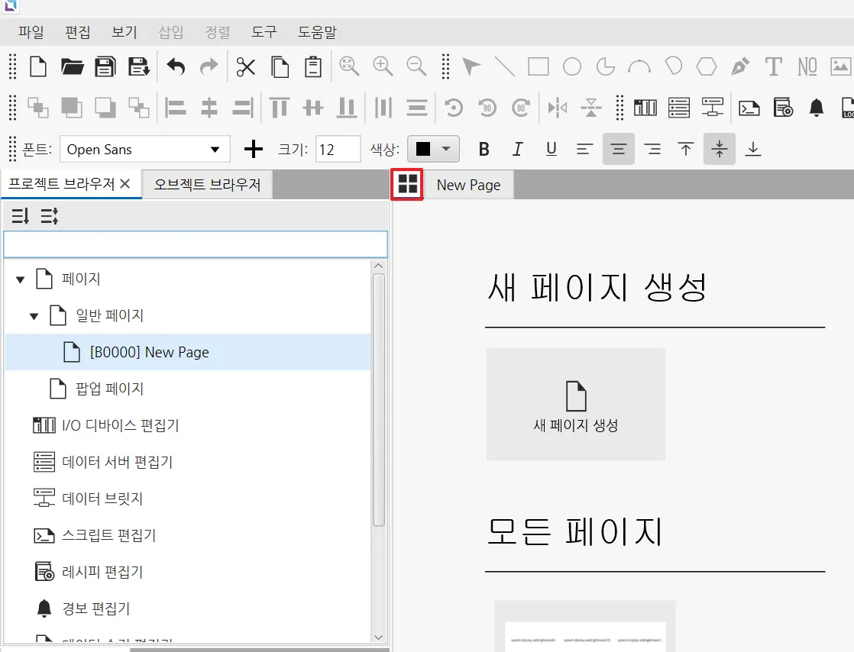Click the Undo arrow icon
Viewport: 854px width, 652px height.
tap(176, 67)
